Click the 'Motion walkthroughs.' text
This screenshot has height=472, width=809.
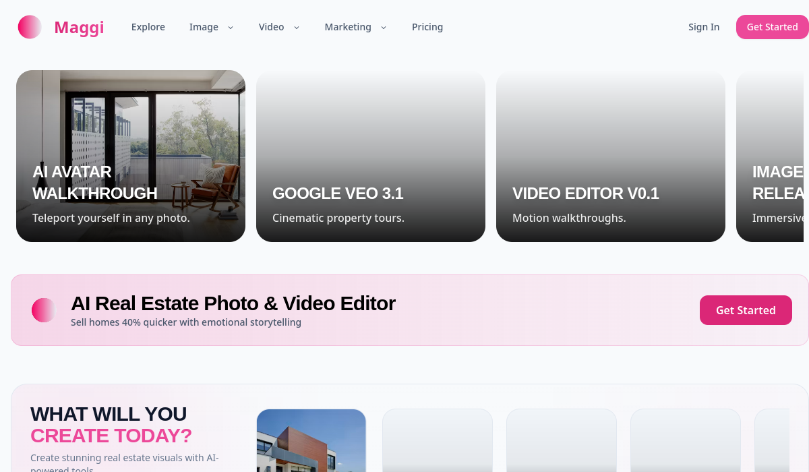pyautogui.click(x=569, y=218)
